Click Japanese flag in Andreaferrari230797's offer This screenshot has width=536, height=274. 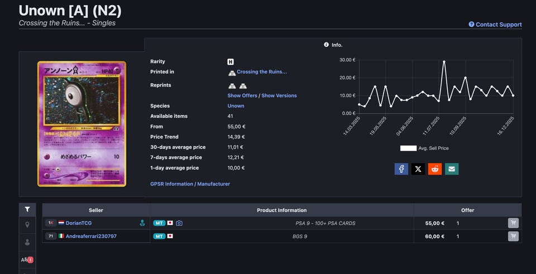170,236
